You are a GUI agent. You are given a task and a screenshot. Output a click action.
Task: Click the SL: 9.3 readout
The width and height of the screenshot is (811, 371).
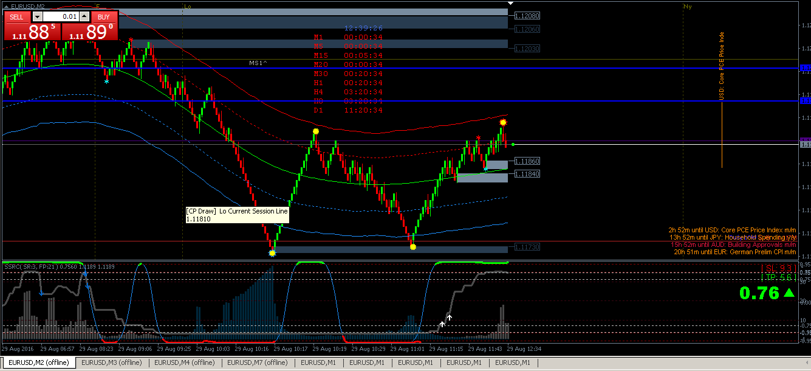point(778,268)
